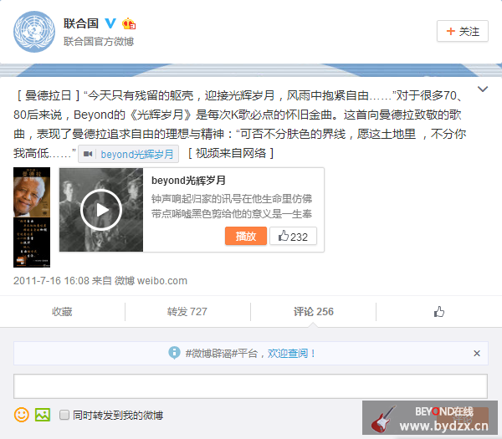Viewport: 502px width, 439px height.
Task: Dismiss the 微博辟谣 notice bar
Action: pos(477,353)
